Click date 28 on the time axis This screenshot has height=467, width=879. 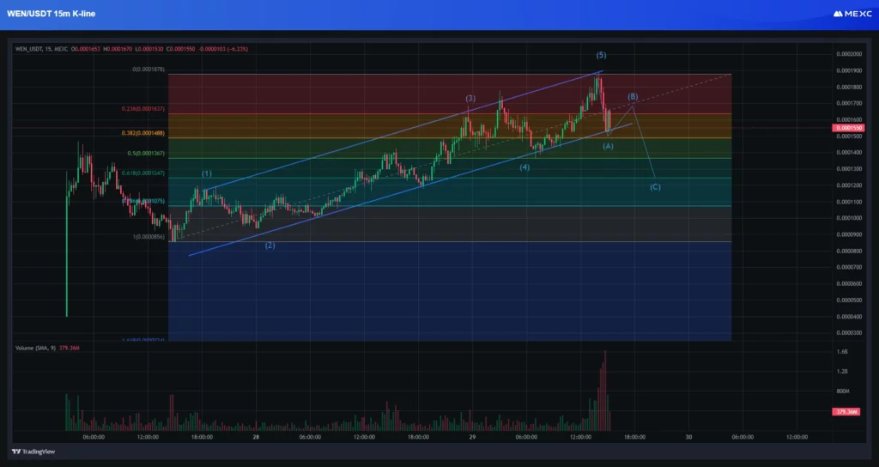(256, 437)
